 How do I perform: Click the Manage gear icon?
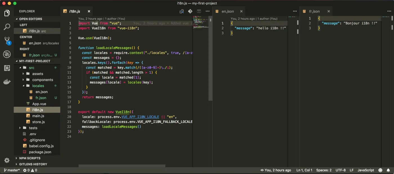point(7,160)
